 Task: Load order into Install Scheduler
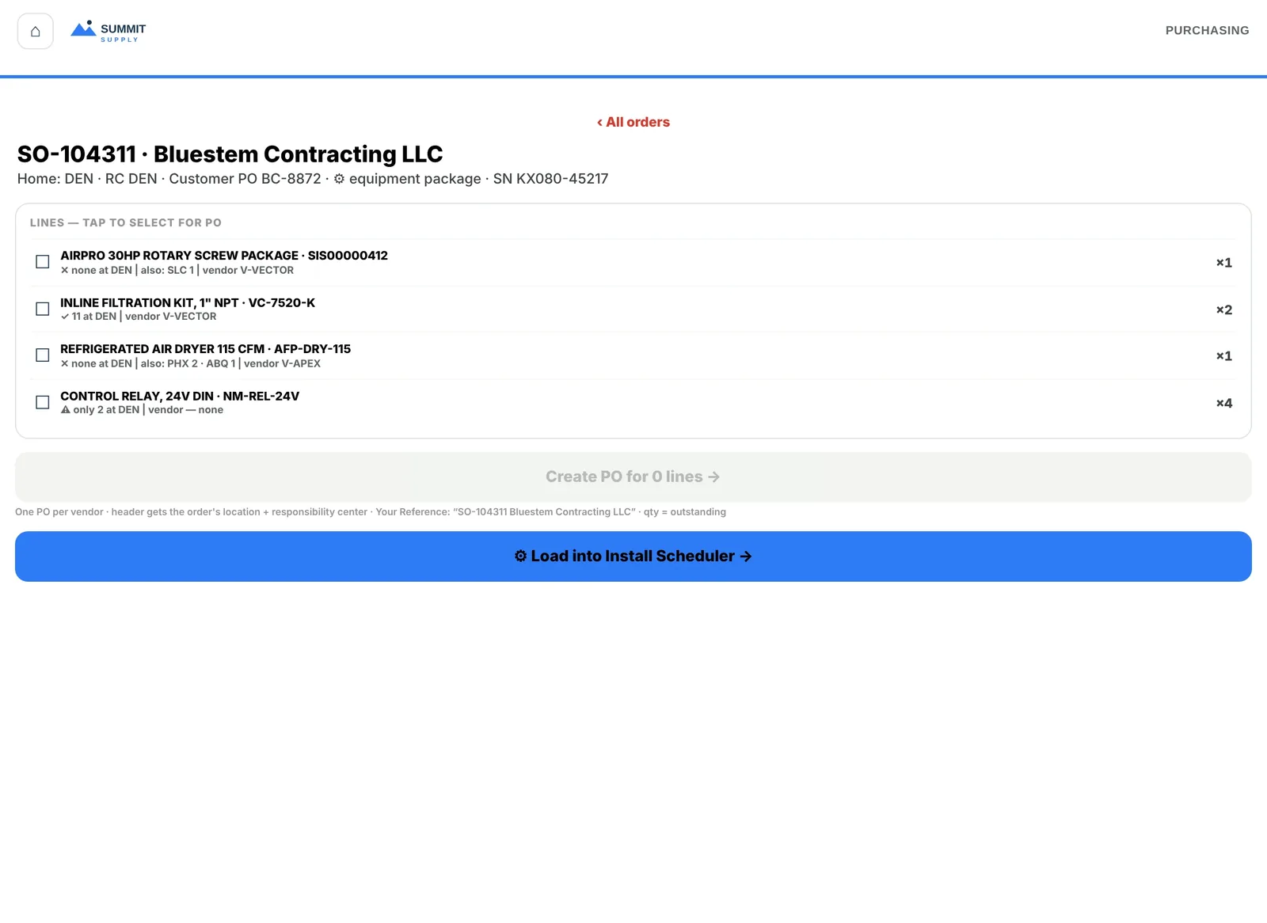click(x=633, y=556)
